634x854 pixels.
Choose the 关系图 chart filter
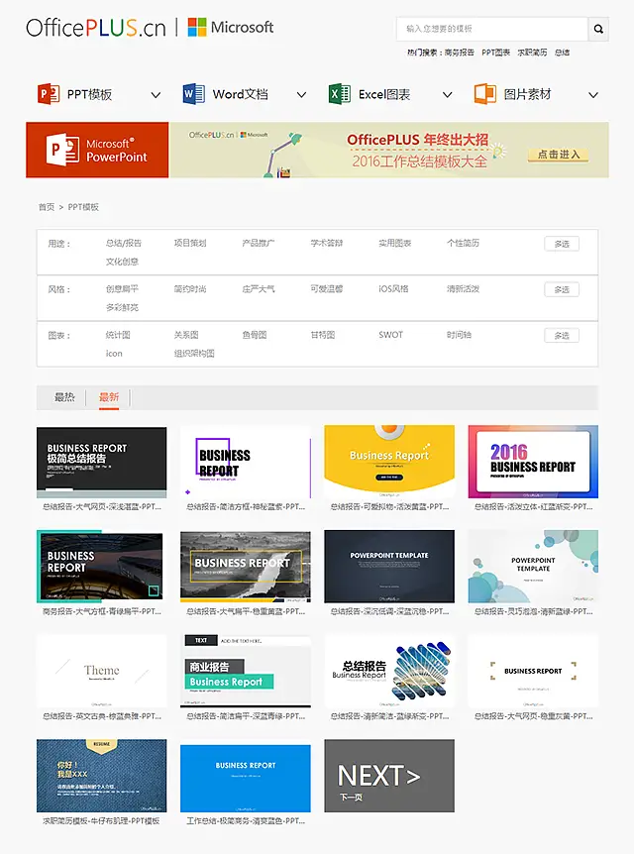tap(186, 335)
